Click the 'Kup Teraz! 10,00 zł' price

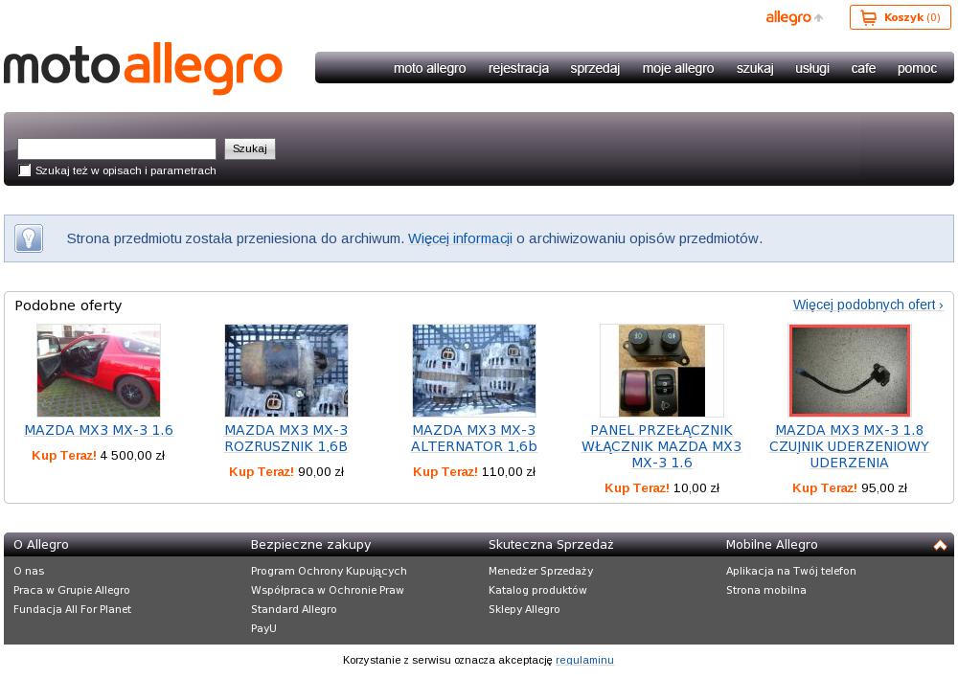pyautogui.click(x=662, y=488)
